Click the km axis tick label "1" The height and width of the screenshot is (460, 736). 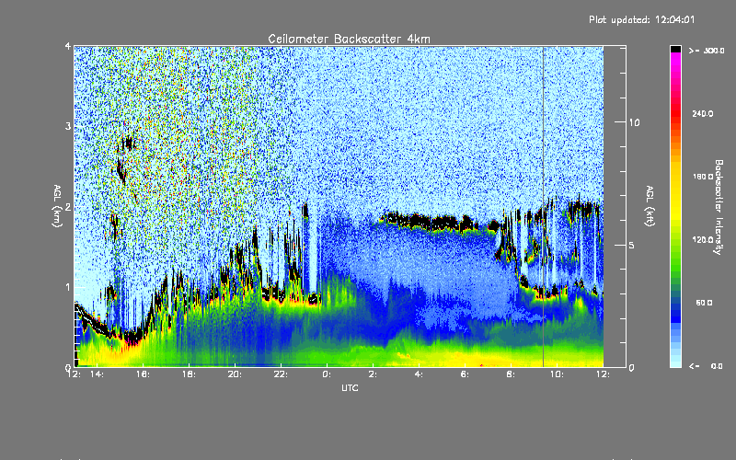68,287
